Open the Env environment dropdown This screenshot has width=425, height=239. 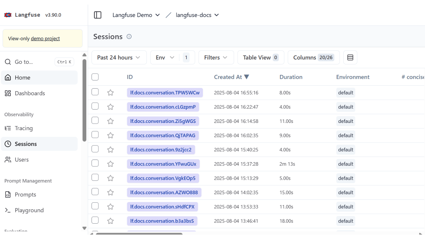pos(165,58)
